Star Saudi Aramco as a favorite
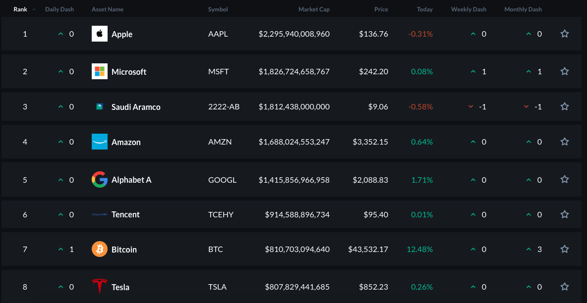The image size is (587, 303). 565,106
